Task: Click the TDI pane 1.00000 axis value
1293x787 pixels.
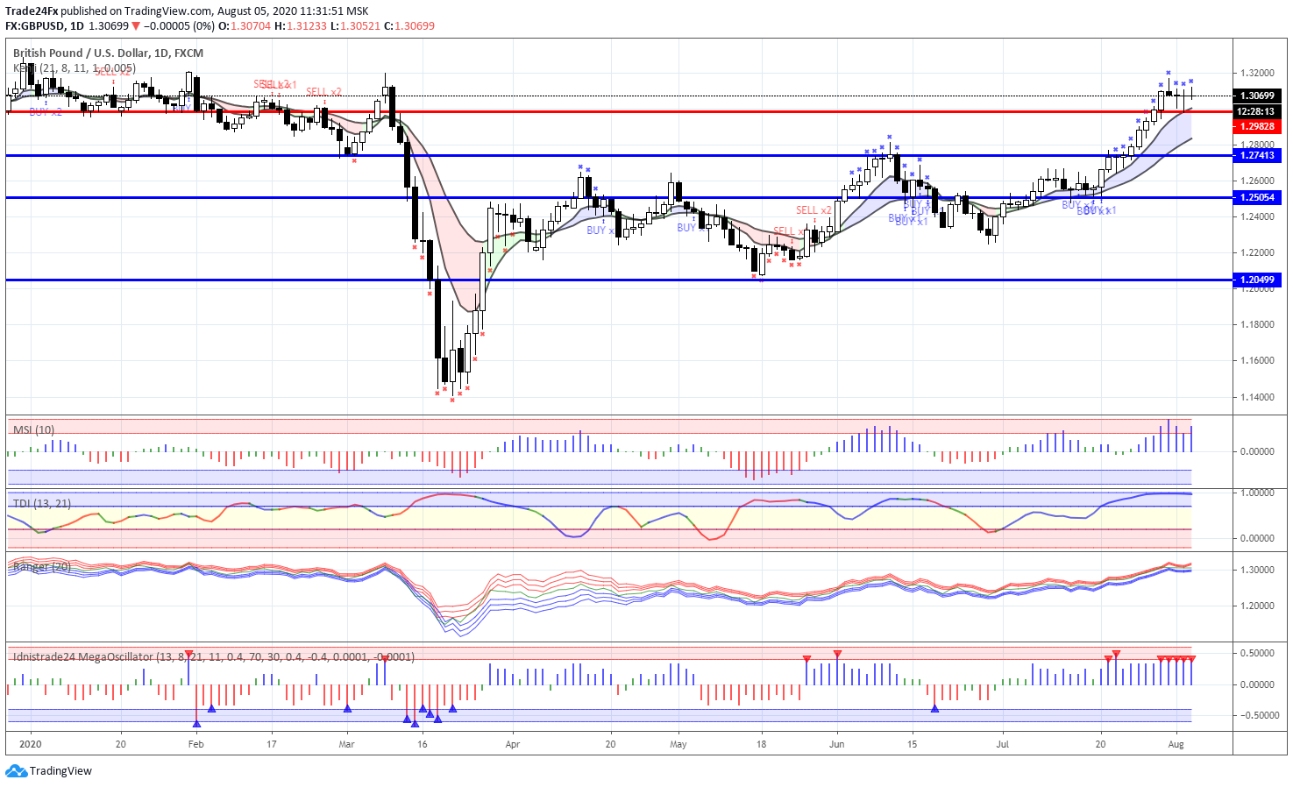Action: click(x=1257, y=493)
